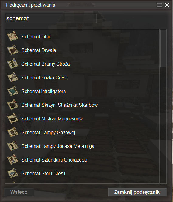Close the Podręcznik przetrwania window

(x=167, y=5)
